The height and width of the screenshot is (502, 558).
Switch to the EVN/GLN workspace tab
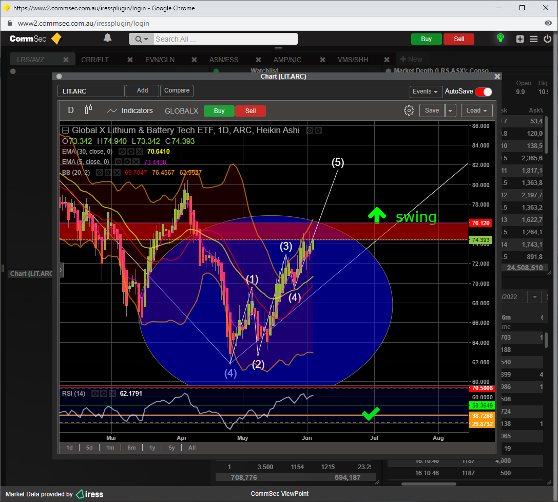160,60
